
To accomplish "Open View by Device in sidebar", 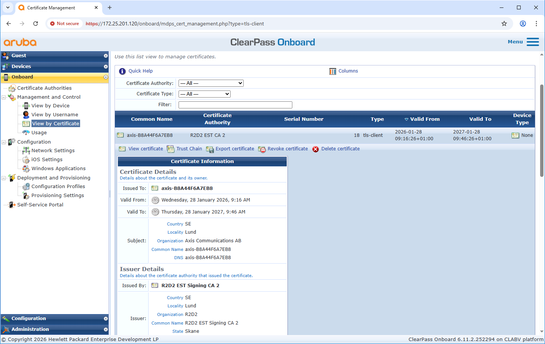I will [x=50, y=106].
